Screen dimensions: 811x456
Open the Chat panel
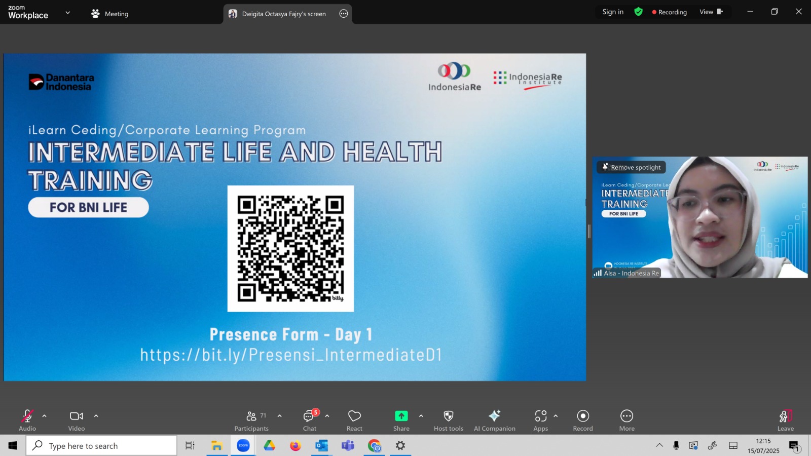[x=310, y=421]
